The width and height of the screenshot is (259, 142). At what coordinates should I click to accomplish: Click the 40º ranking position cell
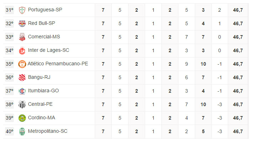coord(10,131)
